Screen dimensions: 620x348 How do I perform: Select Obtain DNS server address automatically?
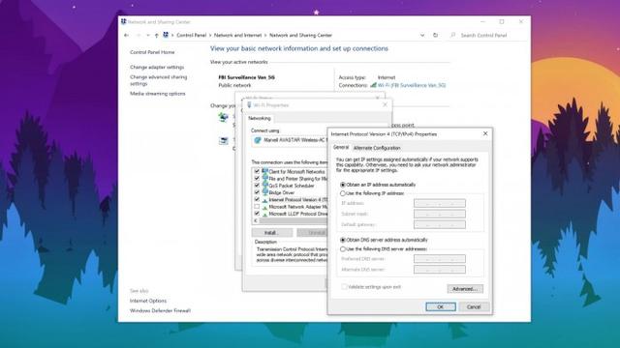343,240
